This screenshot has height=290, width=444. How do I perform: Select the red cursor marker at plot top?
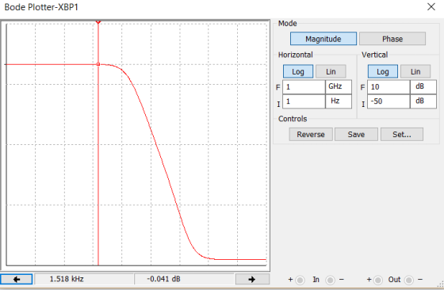(x=98, y=21)
